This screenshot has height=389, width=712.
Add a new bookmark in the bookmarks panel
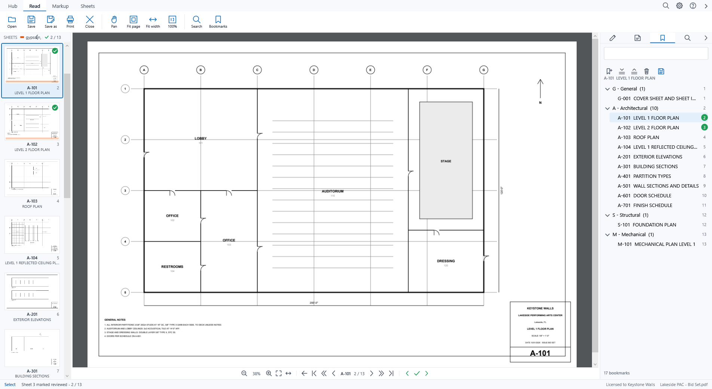609,71
